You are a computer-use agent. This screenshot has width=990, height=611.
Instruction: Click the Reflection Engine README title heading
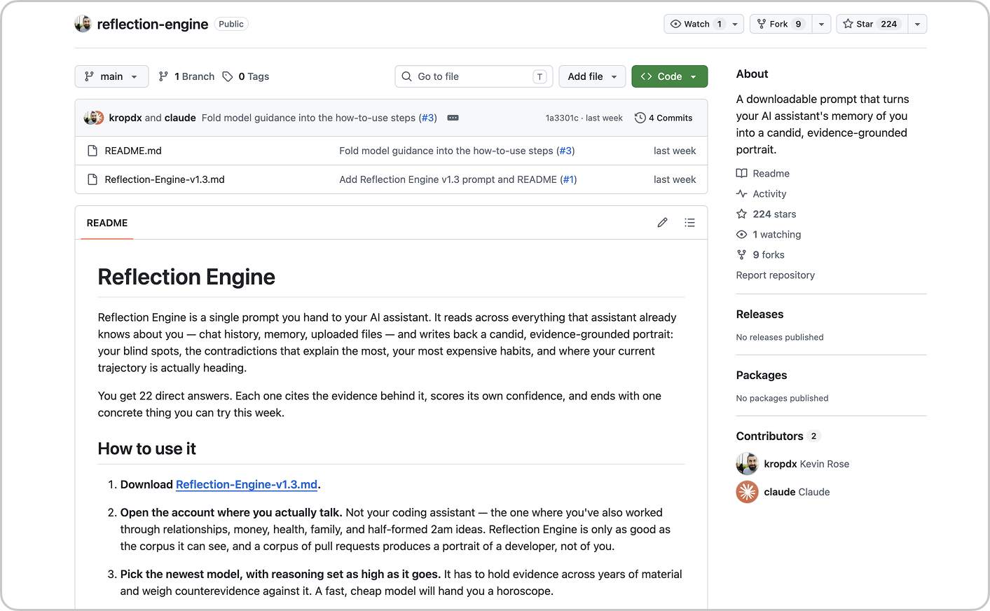click(x=186, y=277)
